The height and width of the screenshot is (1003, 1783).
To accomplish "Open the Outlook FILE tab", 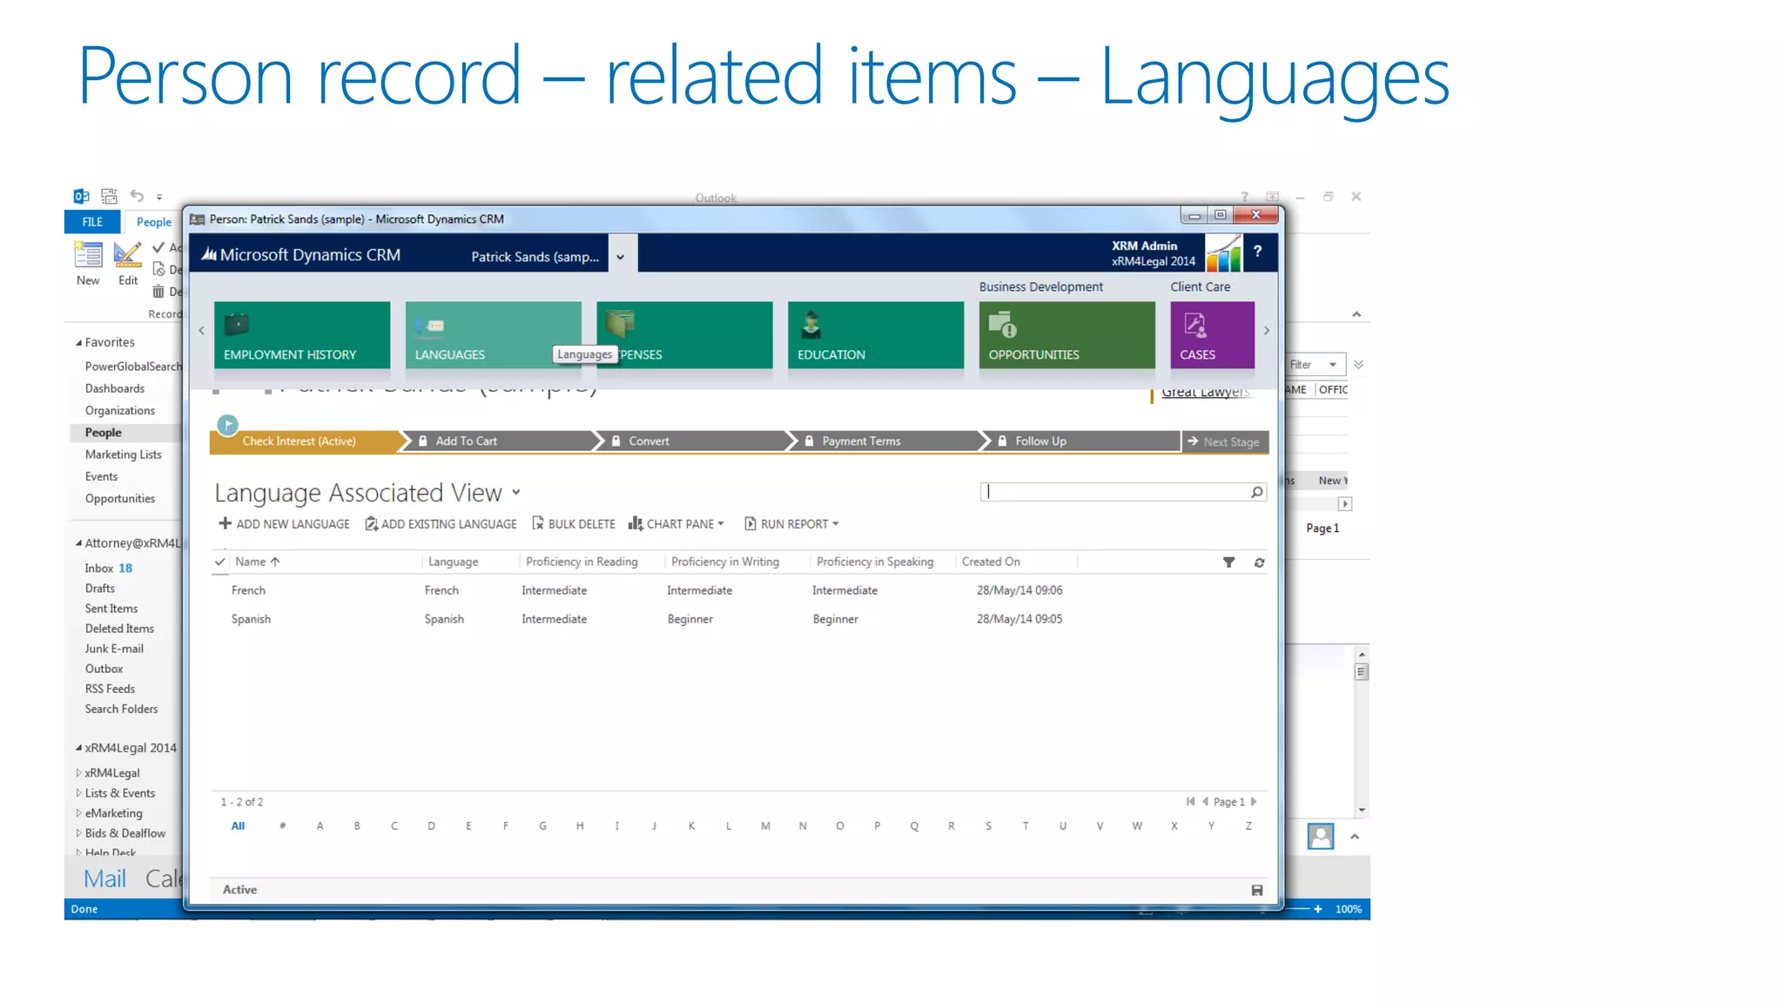I will pos(92,222).
